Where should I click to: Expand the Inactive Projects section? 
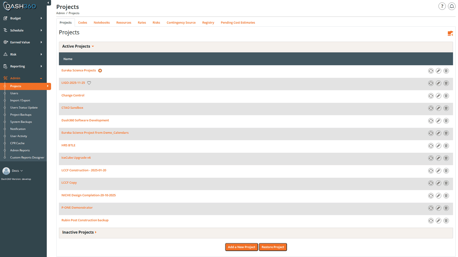(79, 232)
